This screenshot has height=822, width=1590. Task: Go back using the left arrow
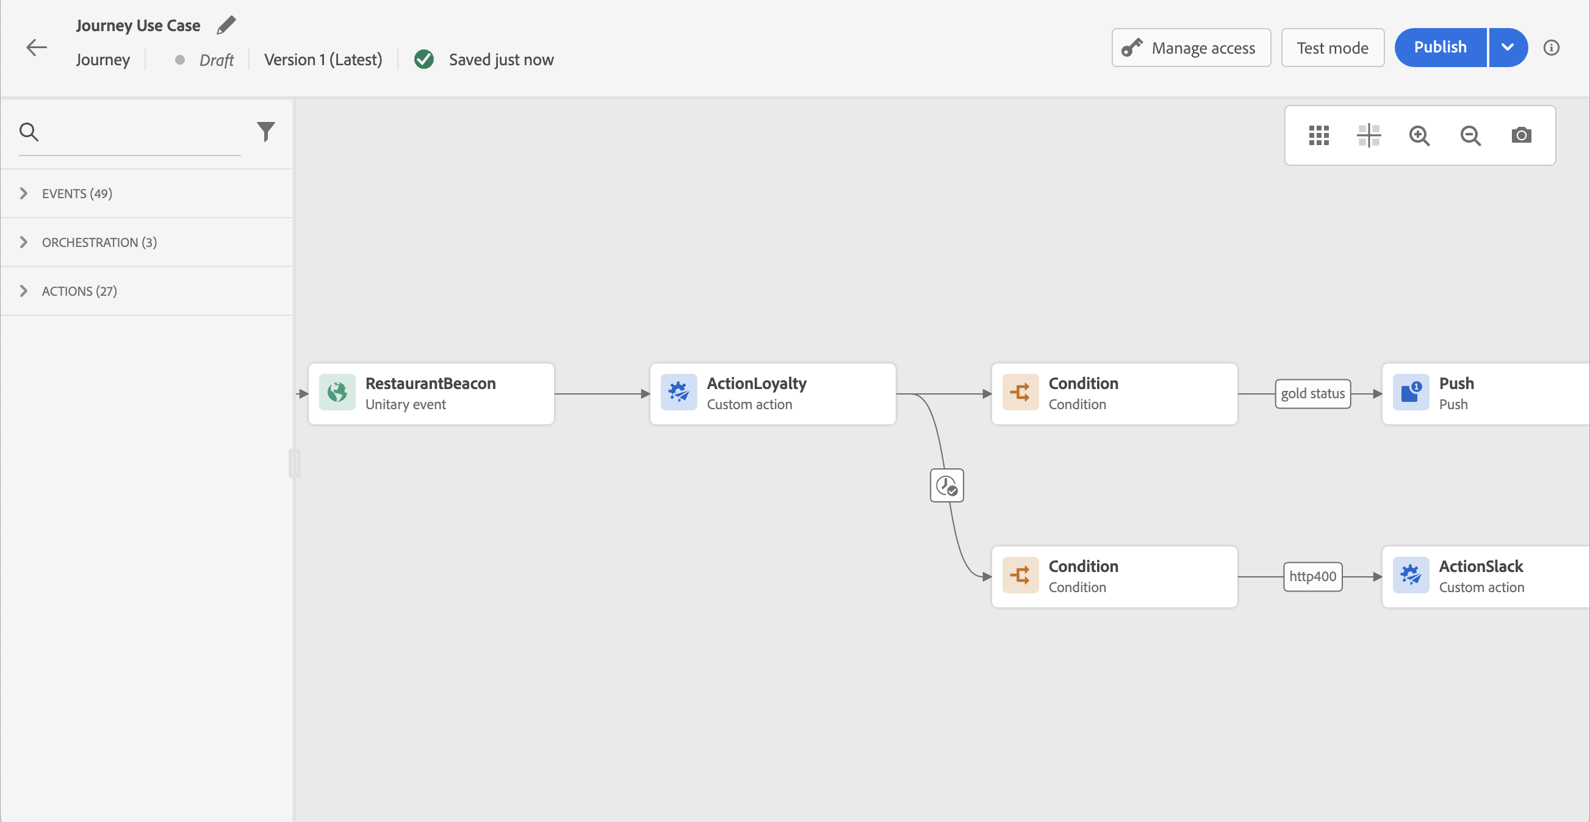click(x=37, y=48)
